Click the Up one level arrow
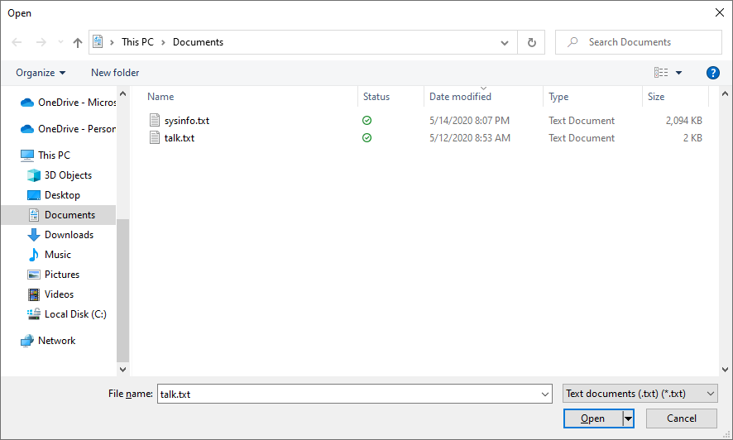 (x=78, y=42)
